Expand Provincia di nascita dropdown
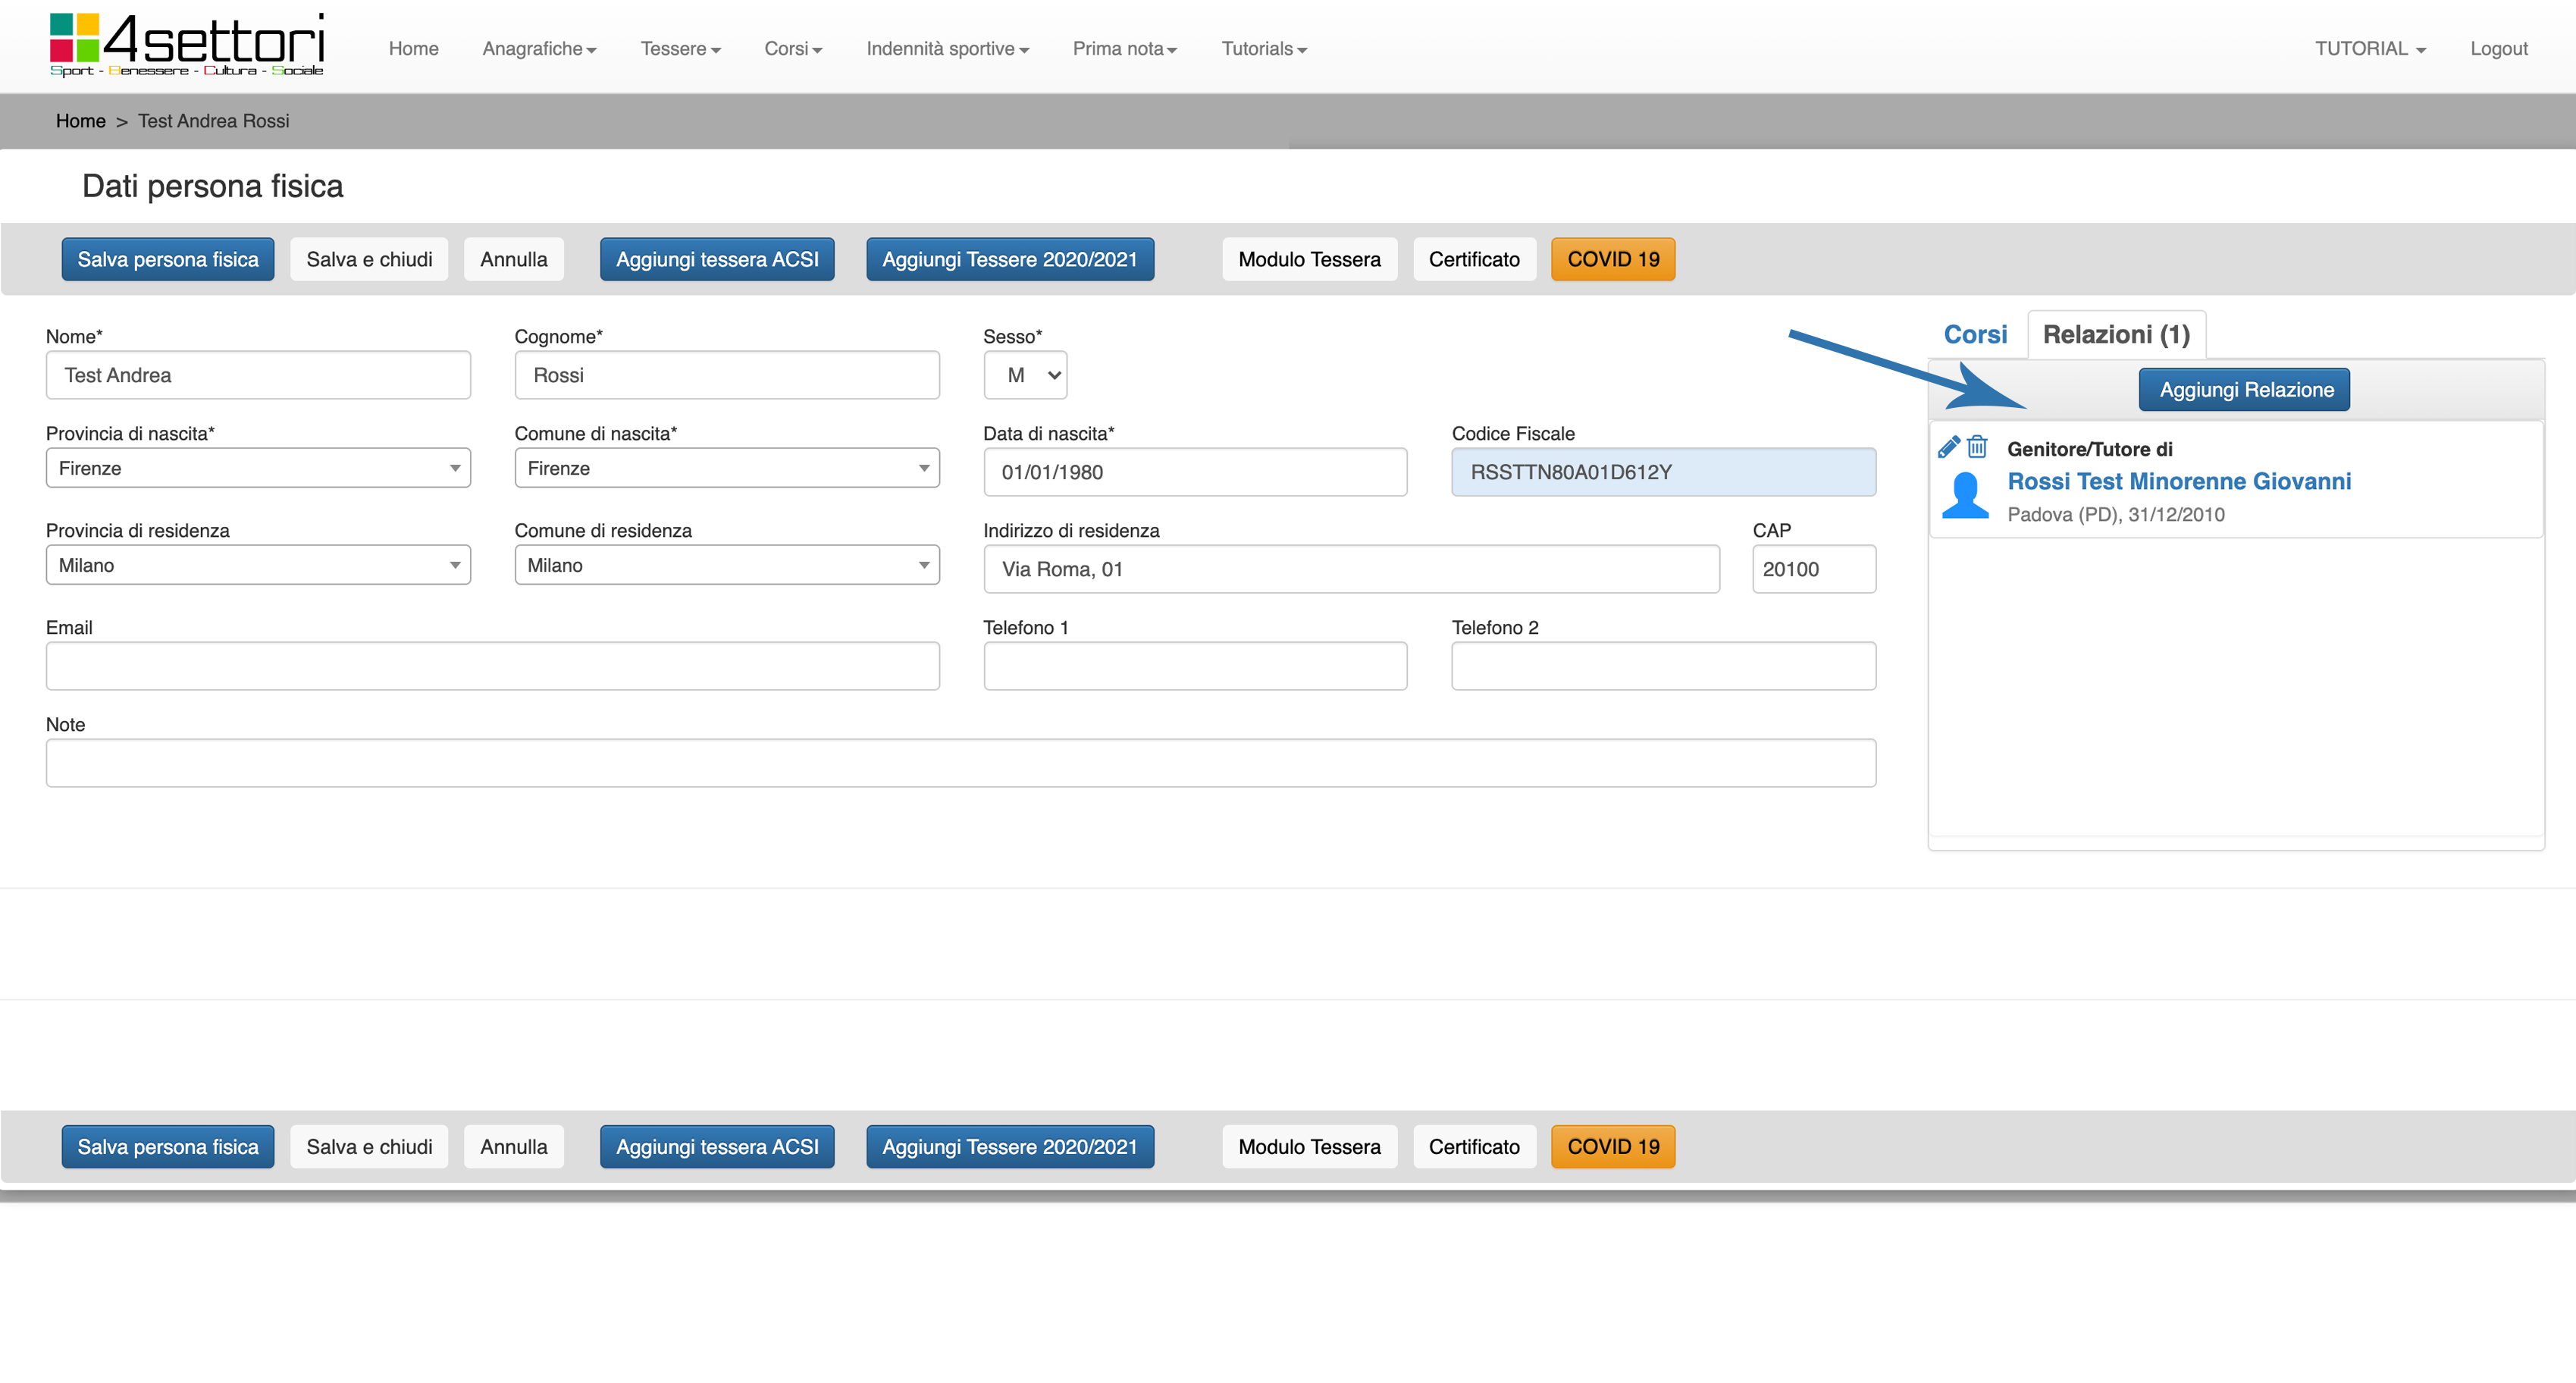This screenshot has height=1383, width=2576. (258, 468)
